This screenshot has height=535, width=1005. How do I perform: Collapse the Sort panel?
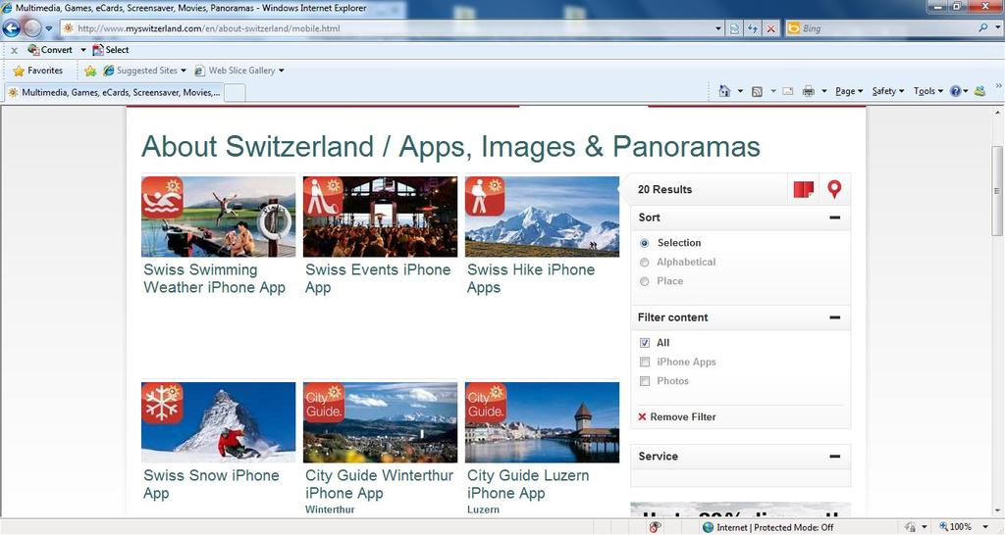[x=834, y=218]
